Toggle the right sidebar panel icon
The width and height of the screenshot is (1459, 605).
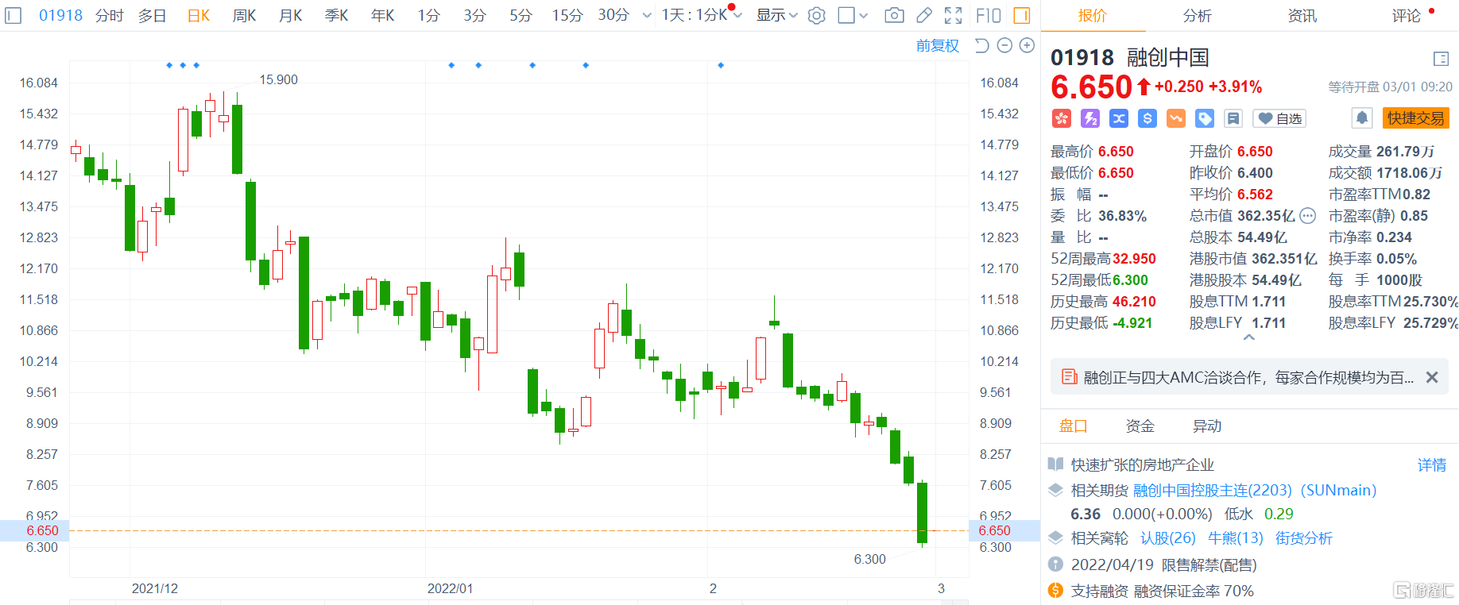[x=1022, y=15]
